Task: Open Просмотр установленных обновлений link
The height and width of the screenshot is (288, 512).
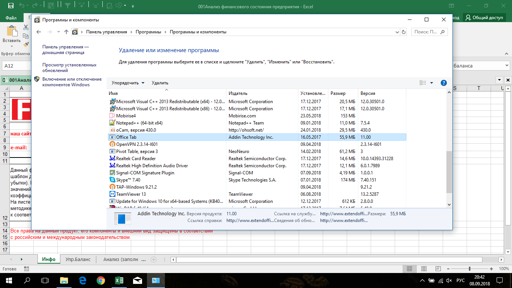Action: pyautogui.click(x=69, y=67)
